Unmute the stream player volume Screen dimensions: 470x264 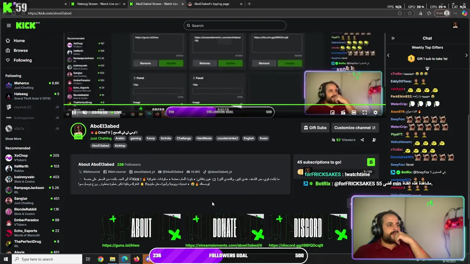(x=85, y=113)
